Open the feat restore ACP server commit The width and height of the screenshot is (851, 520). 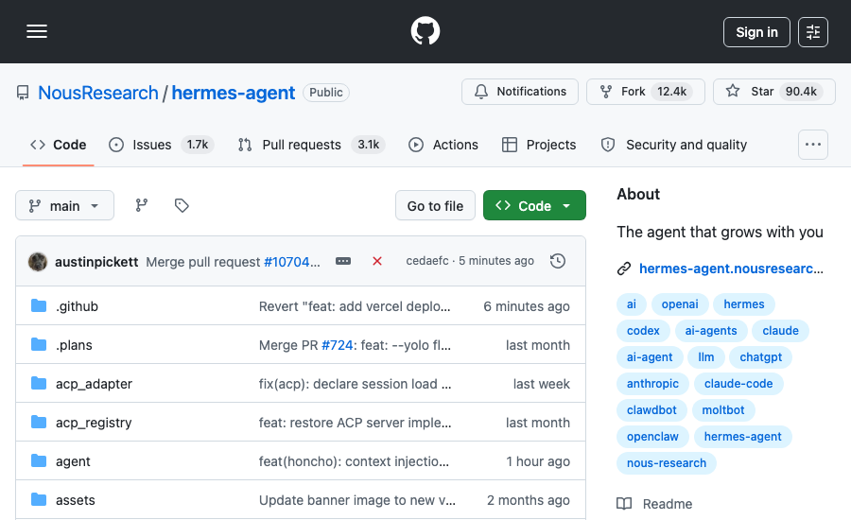pos(355,423)
